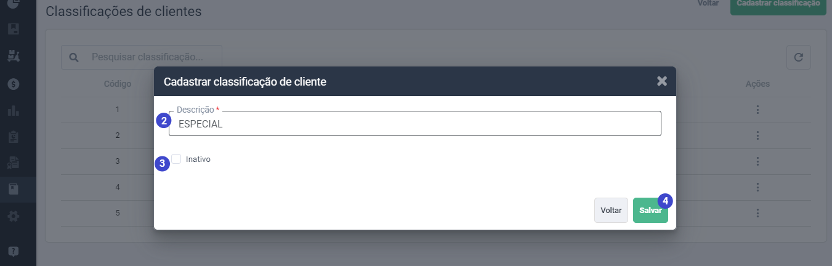Open the dollar-sign finance sidebar icon

[14, 83]
